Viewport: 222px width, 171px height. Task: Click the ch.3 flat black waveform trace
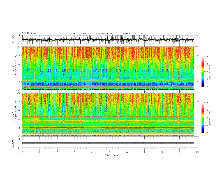(x=108, y=143)
